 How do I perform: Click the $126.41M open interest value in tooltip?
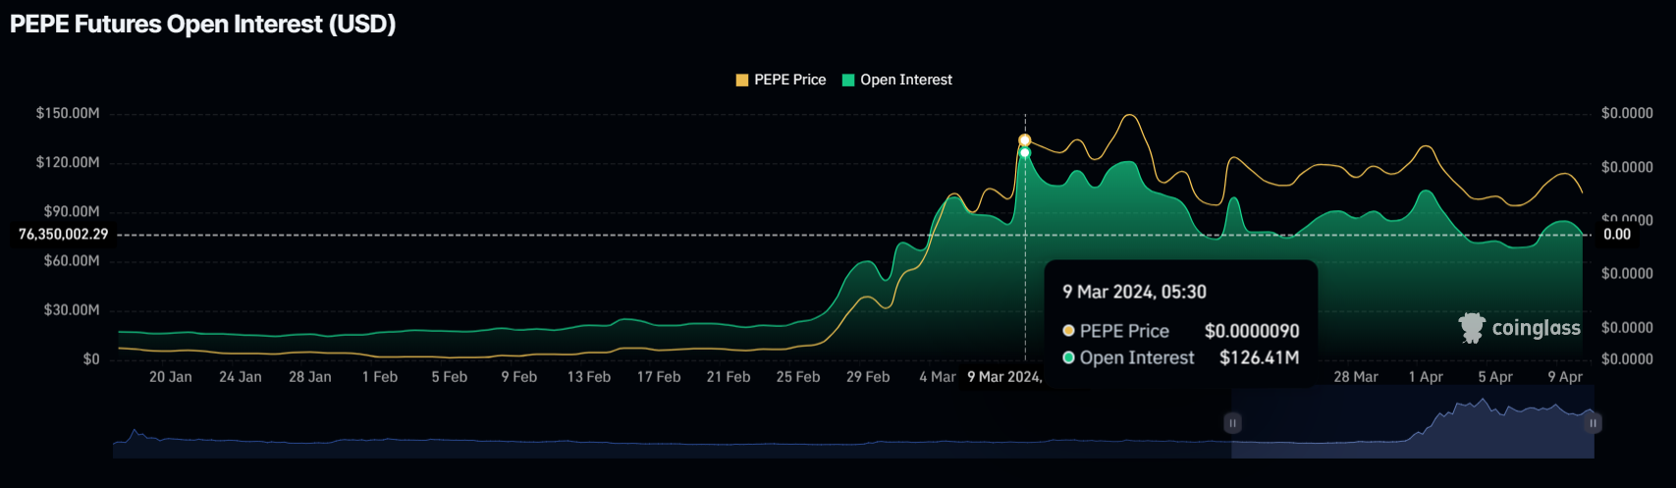[x=1259, y=357]
